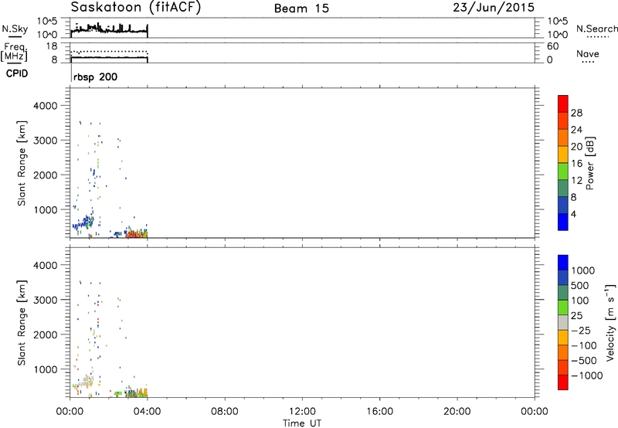Viewport: 618px width, 428px height.
Task: Select the '-25' value on Velocity color bar
Action: tap(581, 331)
